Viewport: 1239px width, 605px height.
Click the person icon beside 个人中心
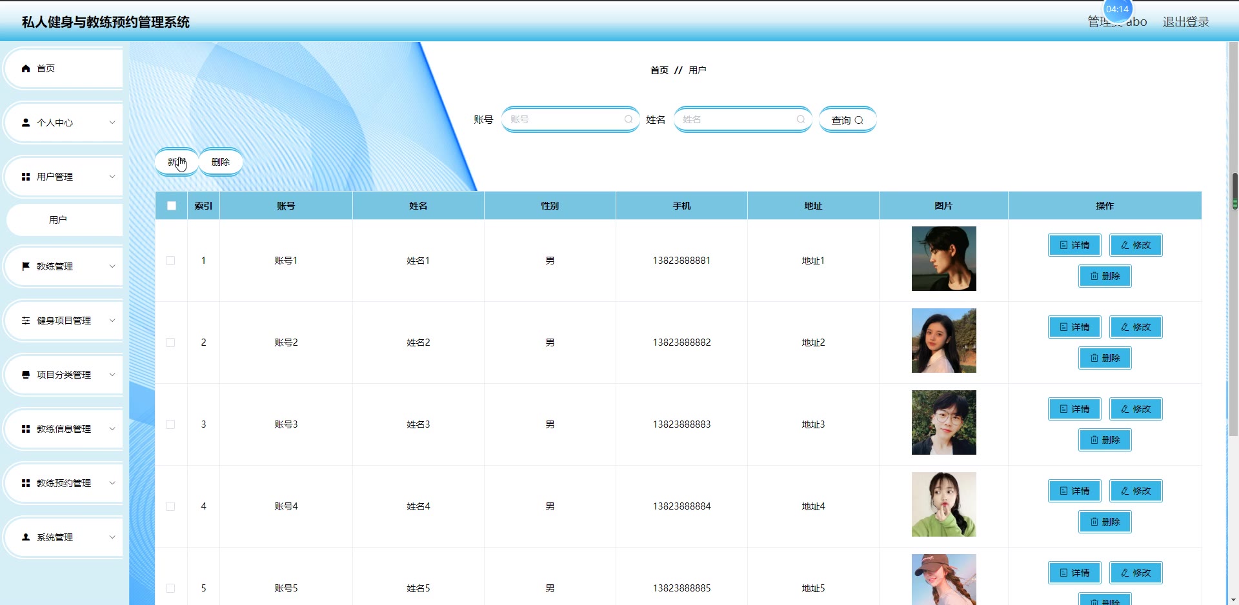point(26,123)
